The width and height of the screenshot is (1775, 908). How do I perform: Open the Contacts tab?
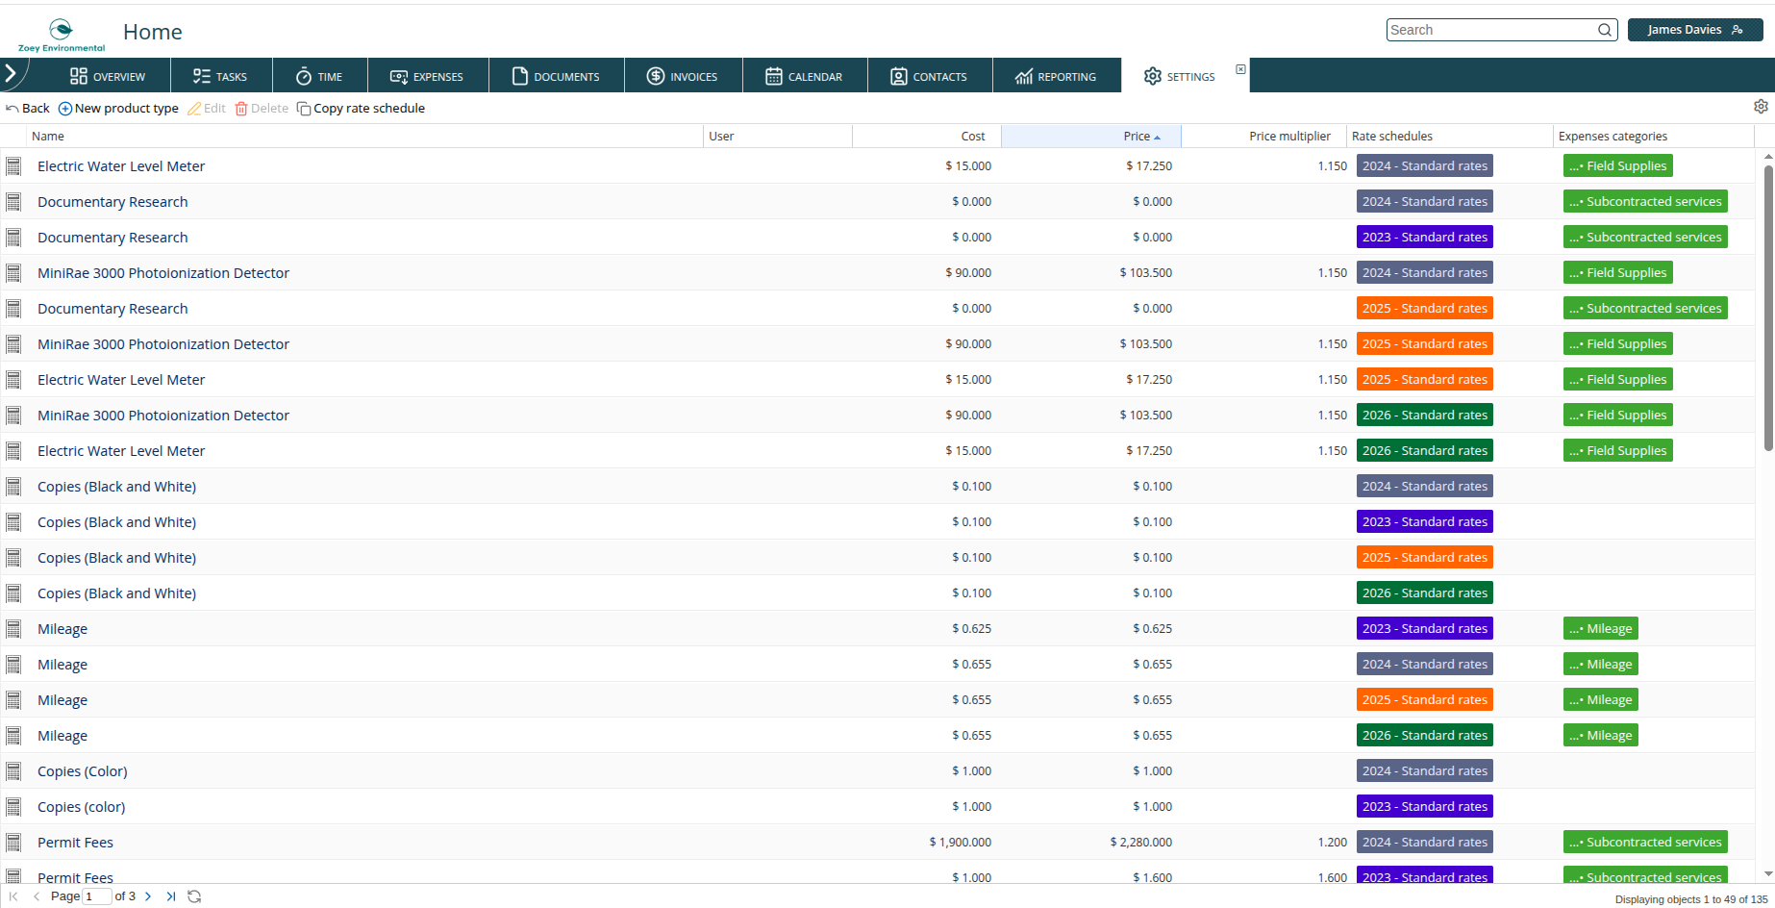point(929,76)
